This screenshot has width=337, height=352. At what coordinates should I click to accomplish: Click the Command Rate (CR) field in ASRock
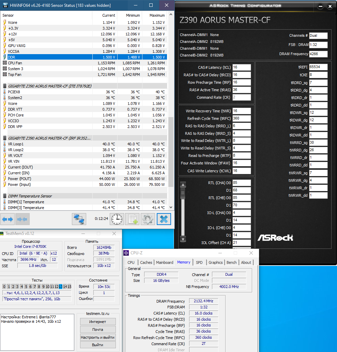pyautogui.click(x=242, y=97)
